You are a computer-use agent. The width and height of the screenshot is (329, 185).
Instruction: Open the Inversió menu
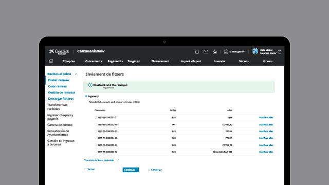220,61
